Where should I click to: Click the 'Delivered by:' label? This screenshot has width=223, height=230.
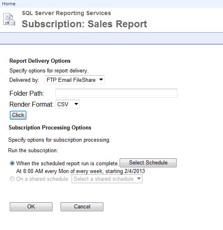[x=24, y=80]
